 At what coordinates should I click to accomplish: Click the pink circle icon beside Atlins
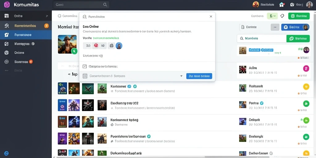tap(306, 69)
